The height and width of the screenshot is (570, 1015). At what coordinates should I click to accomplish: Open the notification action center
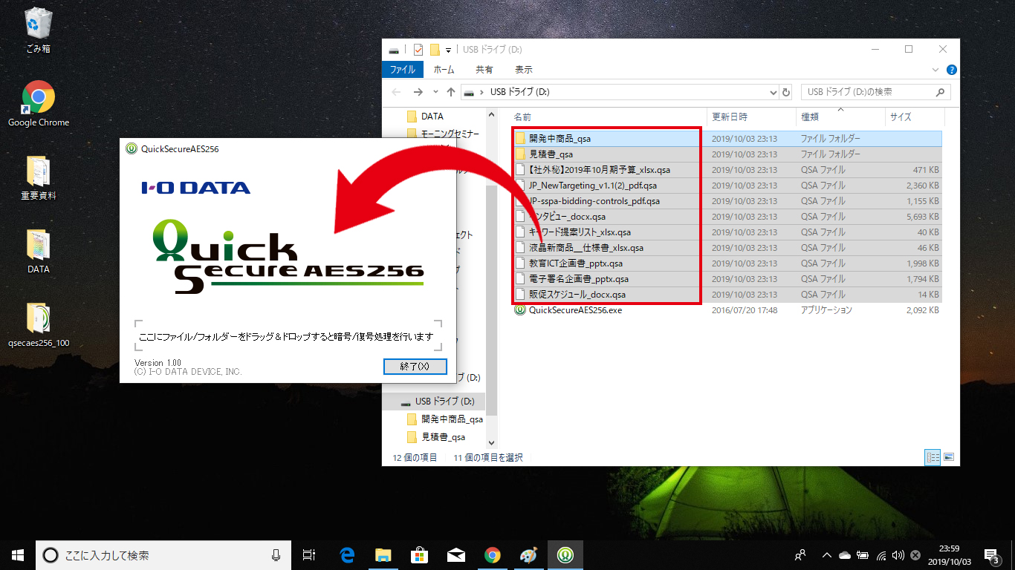pos(991,554)
